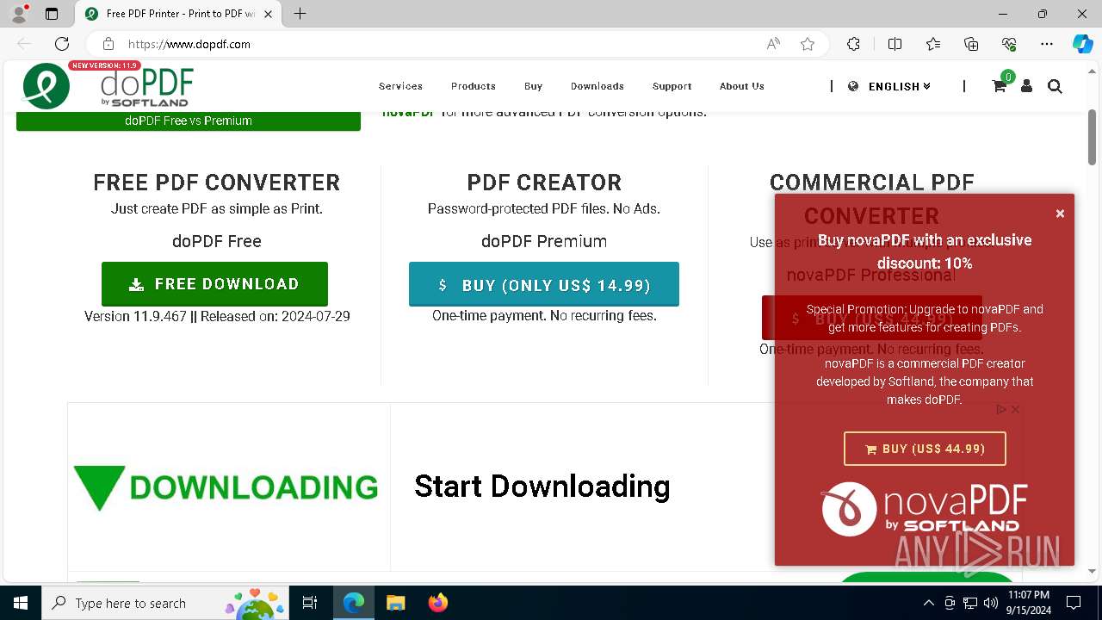Close the novaPDF promotion popup
This screenshot has width=1102, height=620.
(1060, 214)
